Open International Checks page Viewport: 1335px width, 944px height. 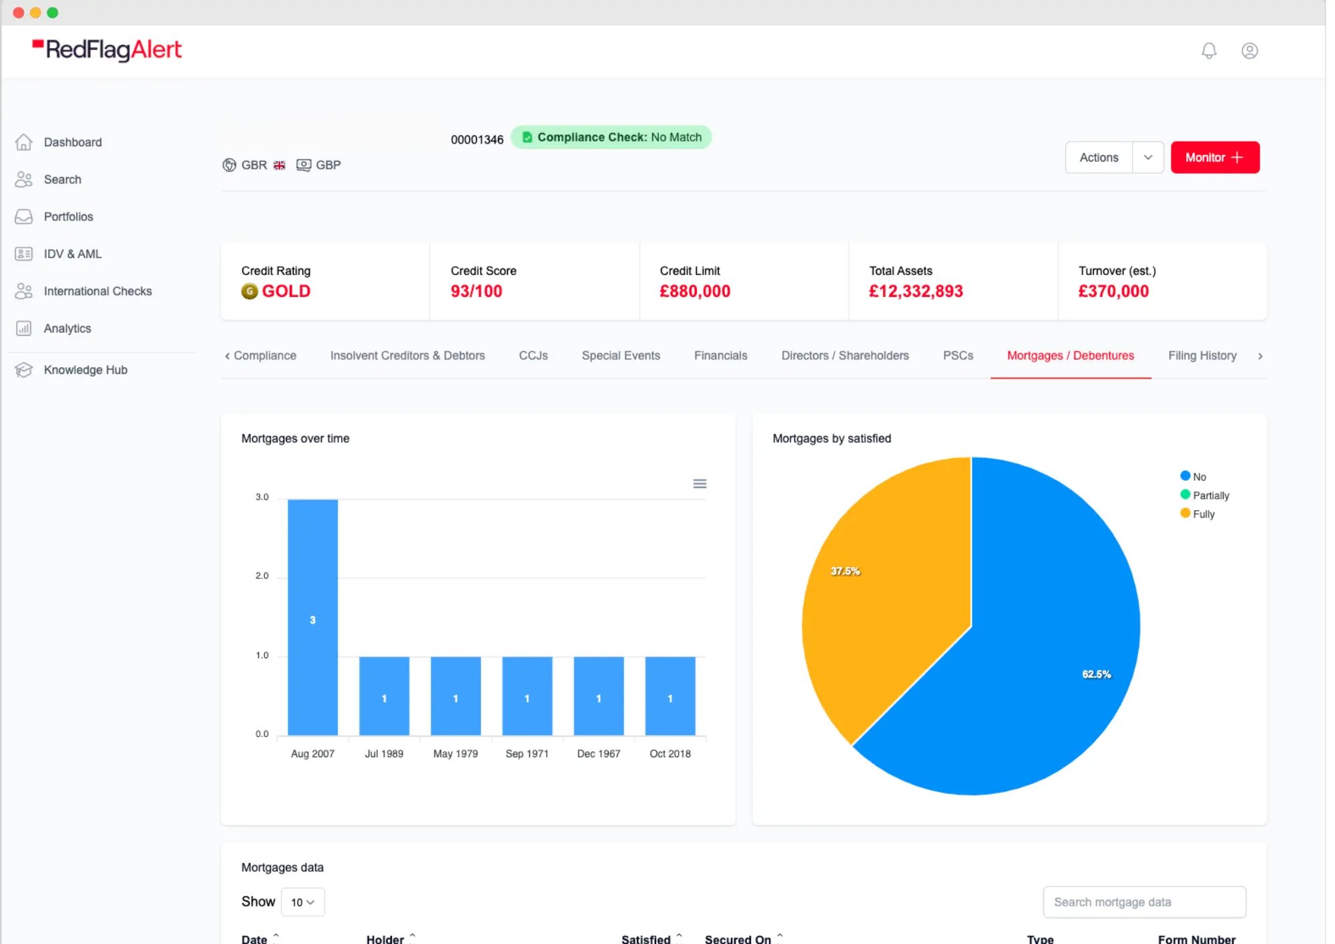(x=97, y=291)
